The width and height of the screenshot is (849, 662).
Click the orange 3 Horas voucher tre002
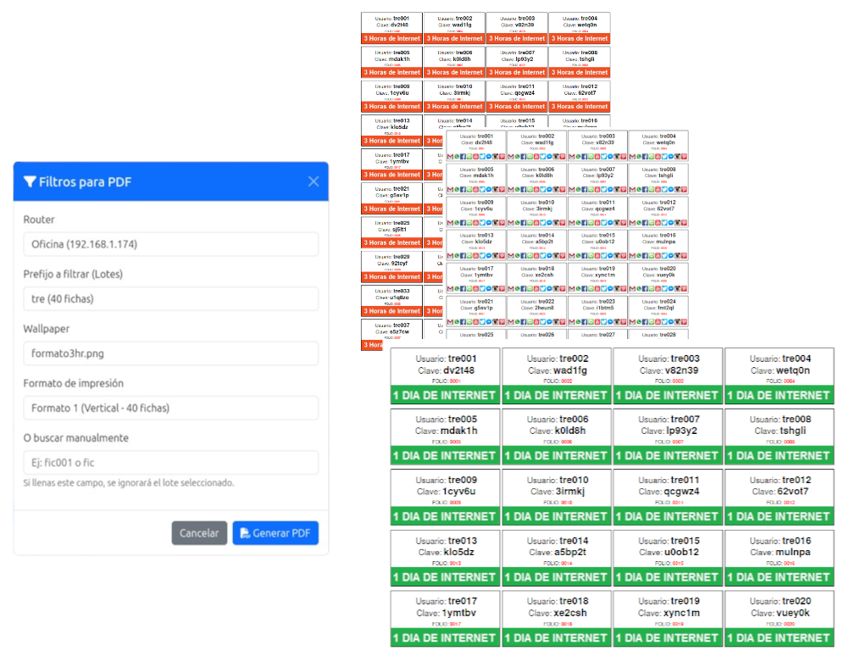[454, 28]
